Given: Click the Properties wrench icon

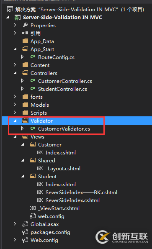Looking at the screenshot, I should click(25, 25).
